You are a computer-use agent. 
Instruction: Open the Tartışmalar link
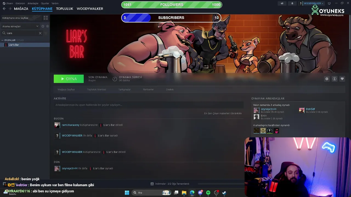click(x=124, y=89)
